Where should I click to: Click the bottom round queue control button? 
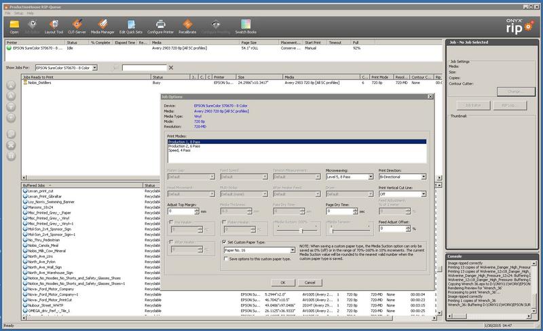click(x=11, y=156)
